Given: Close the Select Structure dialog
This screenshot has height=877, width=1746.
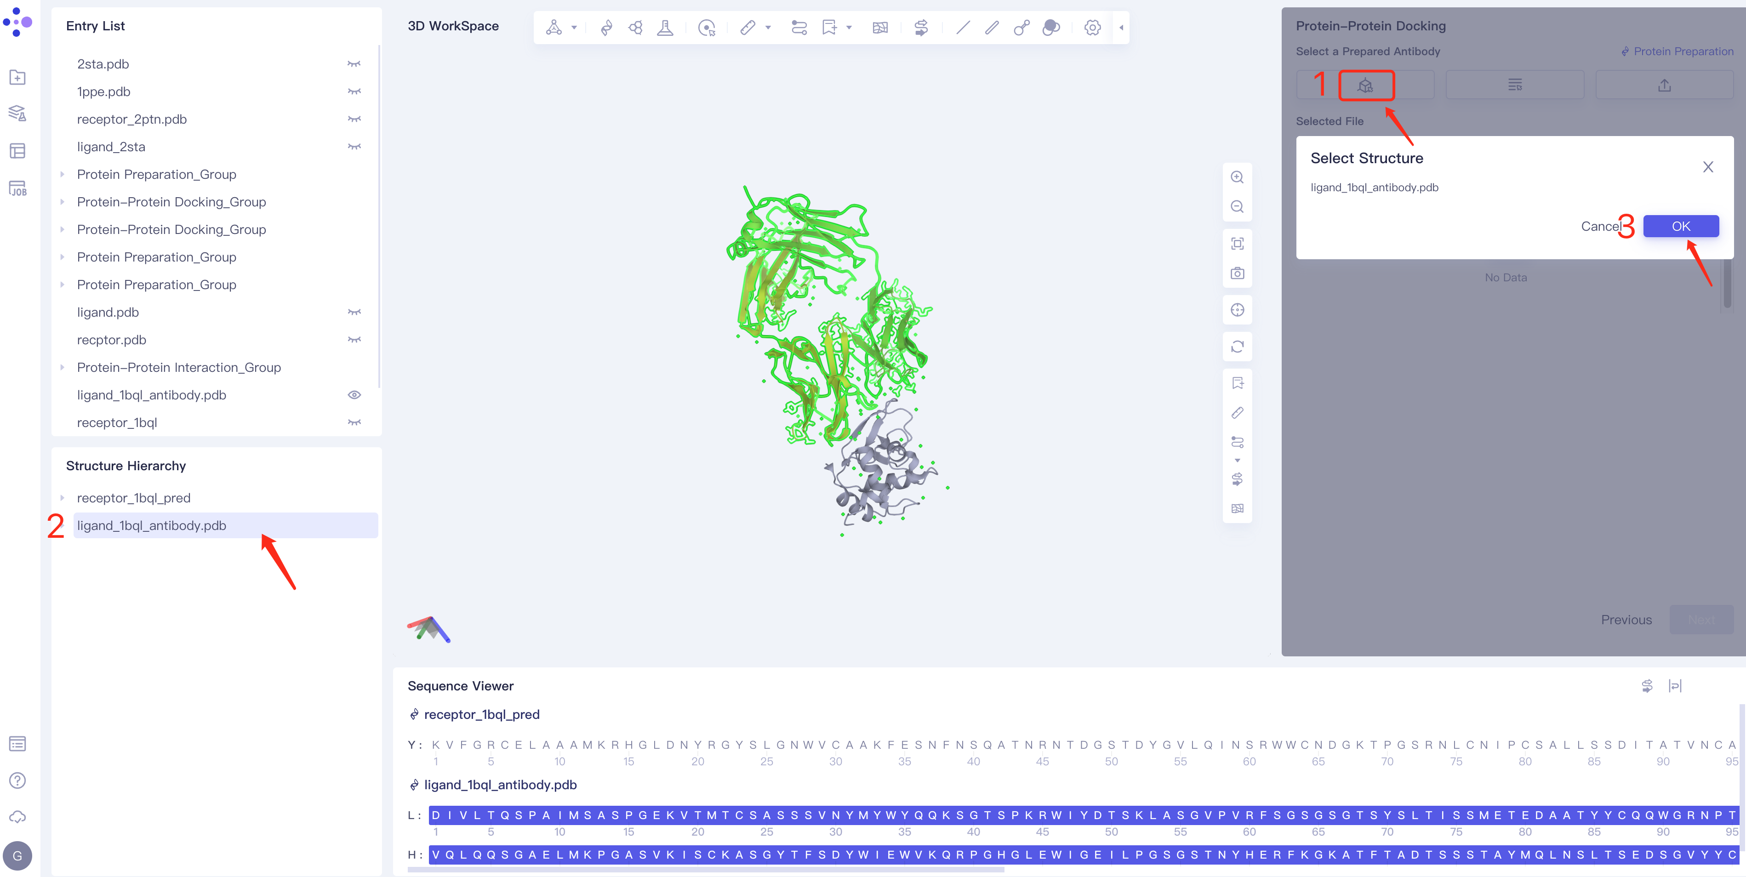Looking at the screenshot, I should pos(1707,167).
